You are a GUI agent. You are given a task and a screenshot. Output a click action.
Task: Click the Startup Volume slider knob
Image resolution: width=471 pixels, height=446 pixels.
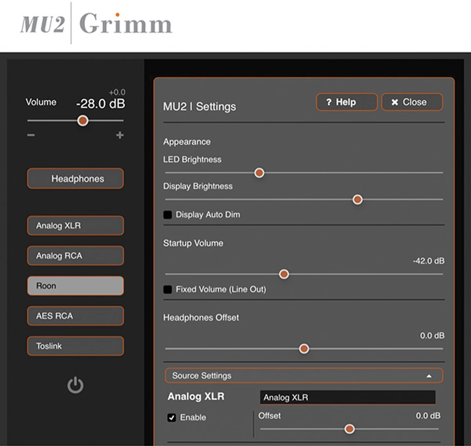pyautogui.click(x=284, y=274)
